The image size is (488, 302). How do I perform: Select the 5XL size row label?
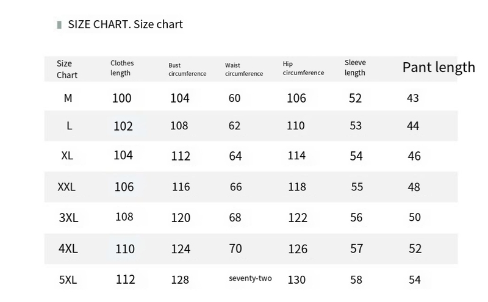click(68, 280)
